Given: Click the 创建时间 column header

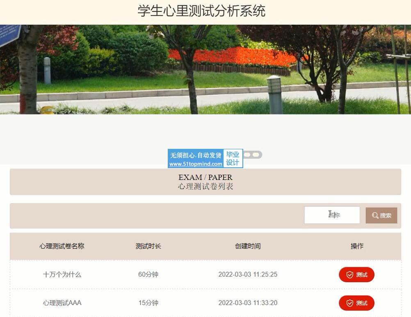Looking at the screenshot, I should point(248,246).
